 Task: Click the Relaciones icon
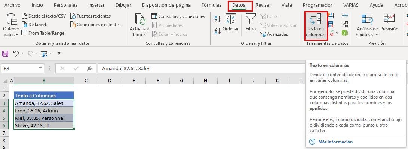click(345, 24)
